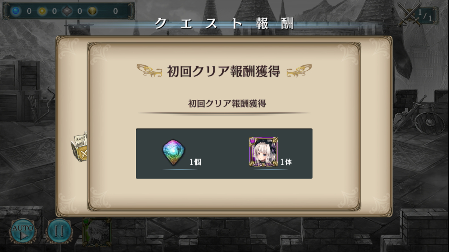Image resolution: width=449 pixels, height=252 pixels.
Task: Tap the 1個 crystal quantity label
Action: pyautogui.click(x=195, y=162)
